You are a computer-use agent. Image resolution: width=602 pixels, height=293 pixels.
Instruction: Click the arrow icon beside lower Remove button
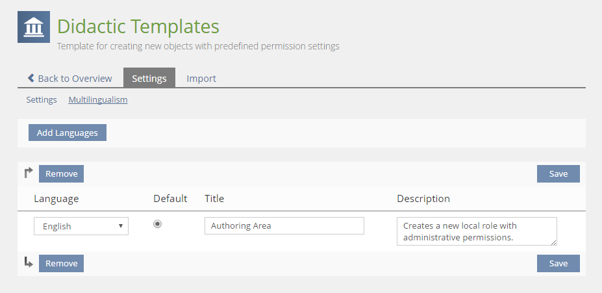(28, 262)
